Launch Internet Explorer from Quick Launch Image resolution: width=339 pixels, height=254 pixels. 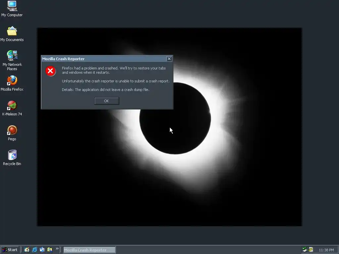(34, 250)
